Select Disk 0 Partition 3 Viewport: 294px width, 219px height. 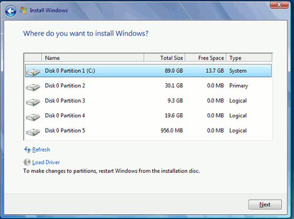[148, 100]
